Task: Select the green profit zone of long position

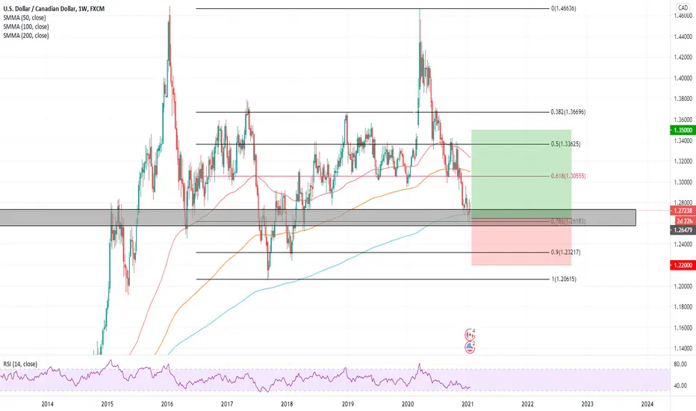Action: click(x=521, y=174)
